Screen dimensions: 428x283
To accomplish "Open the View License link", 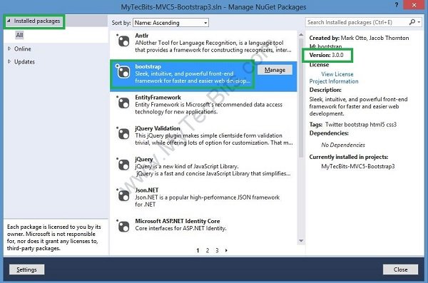I will [337, 74].
